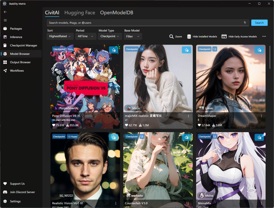Click the Merjic author label
The image size is (274, 208).
coord(134,108)
